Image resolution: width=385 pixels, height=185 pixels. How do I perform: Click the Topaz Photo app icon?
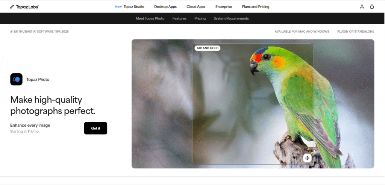(x=17, y=79)
